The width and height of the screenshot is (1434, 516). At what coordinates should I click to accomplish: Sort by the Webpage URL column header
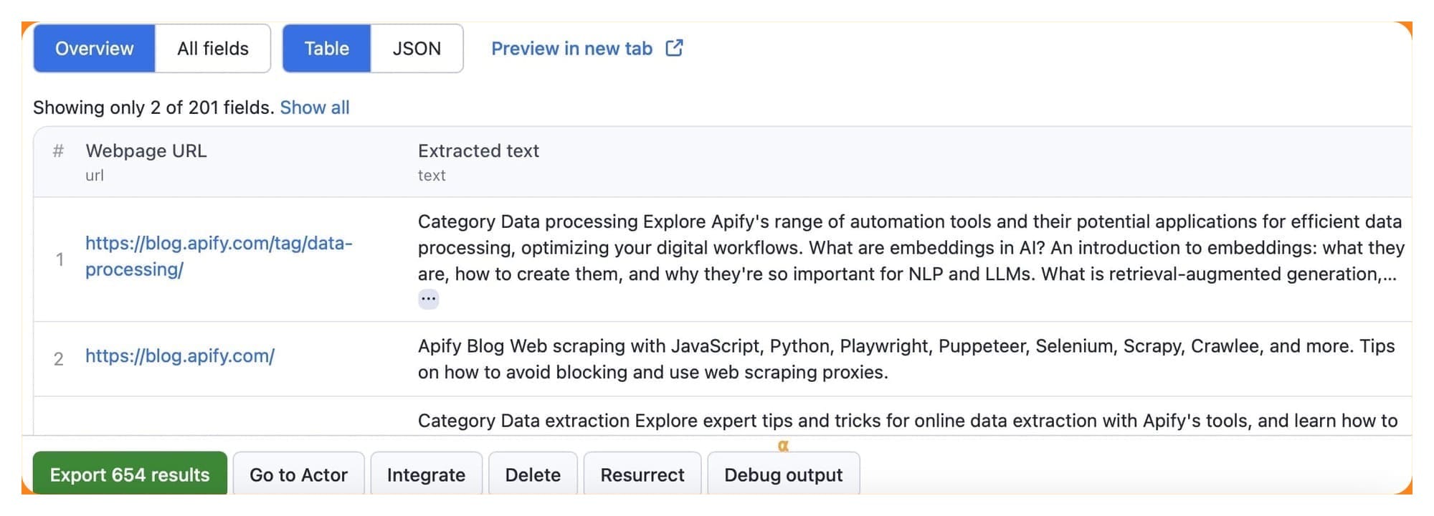(x=146, y=151)
